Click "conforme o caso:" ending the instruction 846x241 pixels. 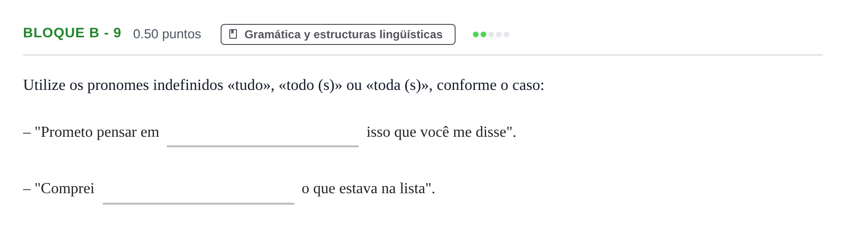point(491,85)
